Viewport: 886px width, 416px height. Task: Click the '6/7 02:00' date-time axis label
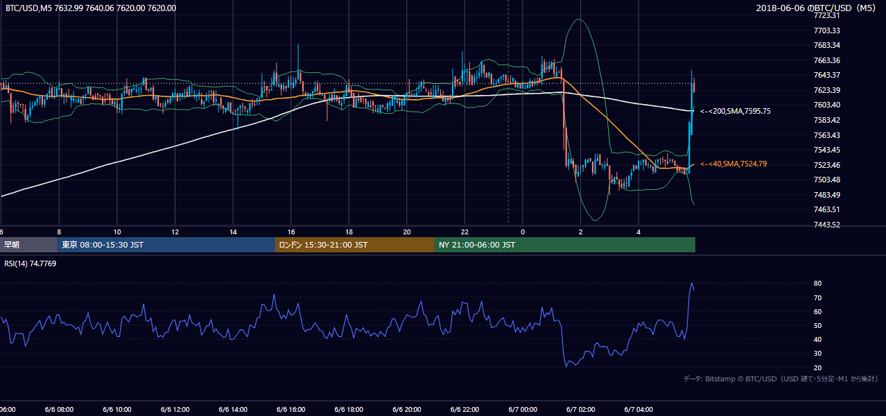tap(581, 410)
